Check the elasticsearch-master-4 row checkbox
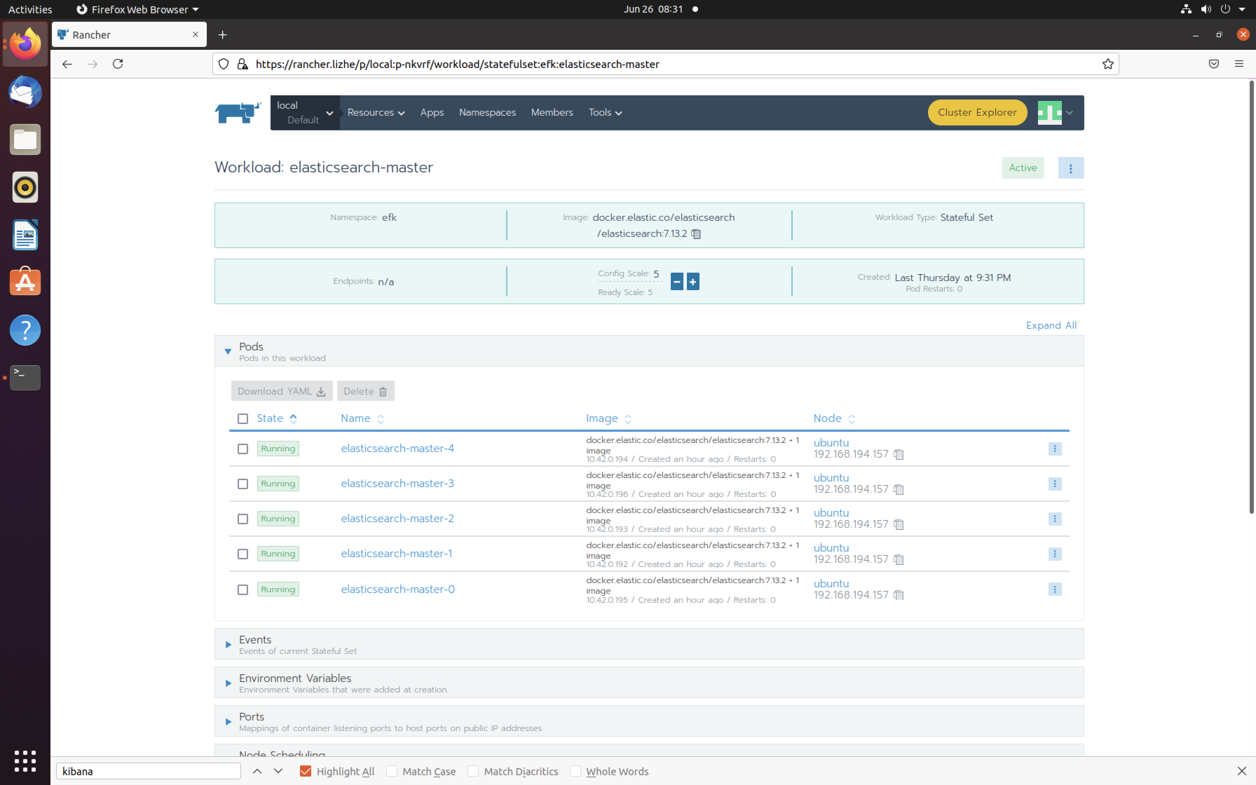Viewport: 1256px width, 785px height. click(x=243, y=449)
